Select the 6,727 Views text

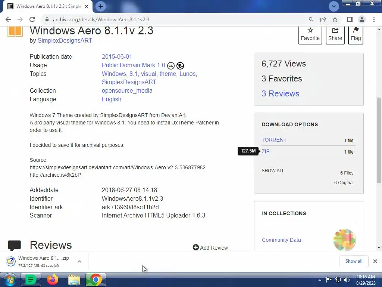coord(284,64)
